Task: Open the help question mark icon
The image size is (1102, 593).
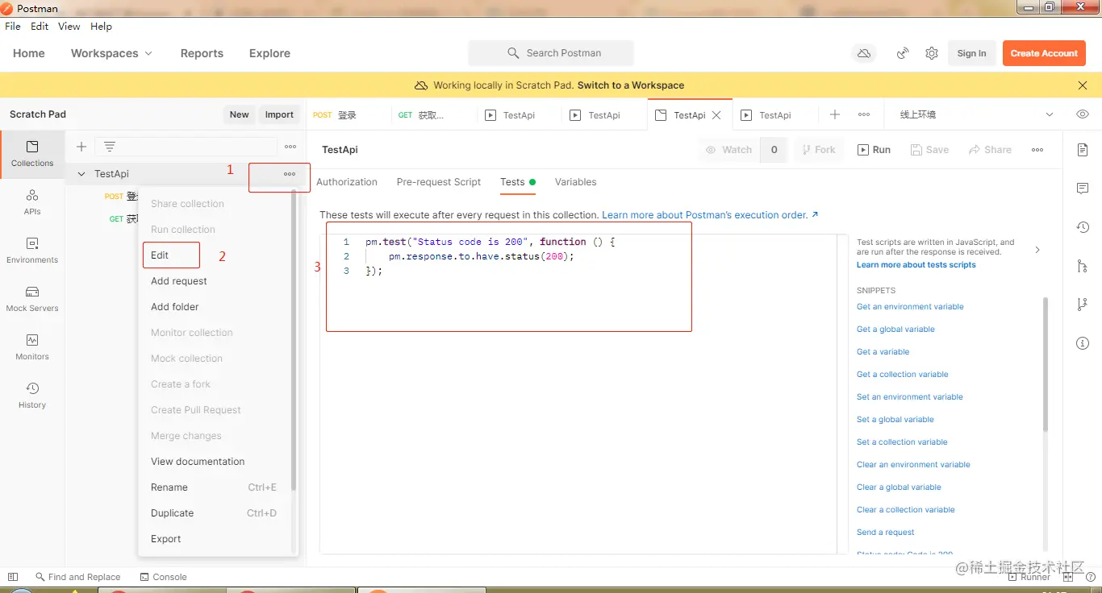Action: coord(1090,577)
